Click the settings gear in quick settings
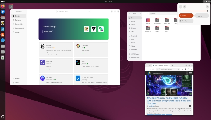The width and height of the screenshot is (211, 120). coord(185,7)
